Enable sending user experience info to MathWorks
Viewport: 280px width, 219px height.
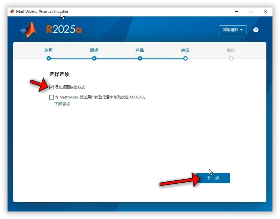coord(52,97)
